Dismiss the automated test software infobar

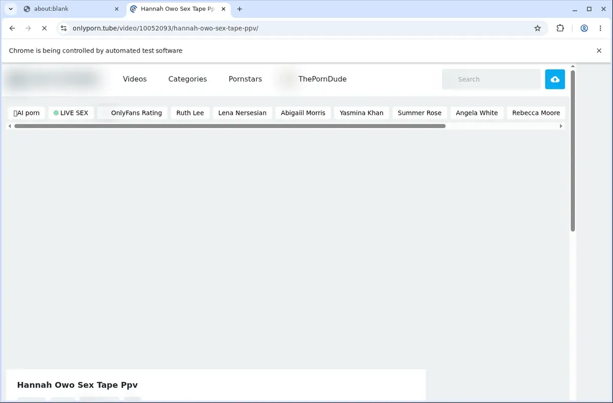tap(599, 51)
